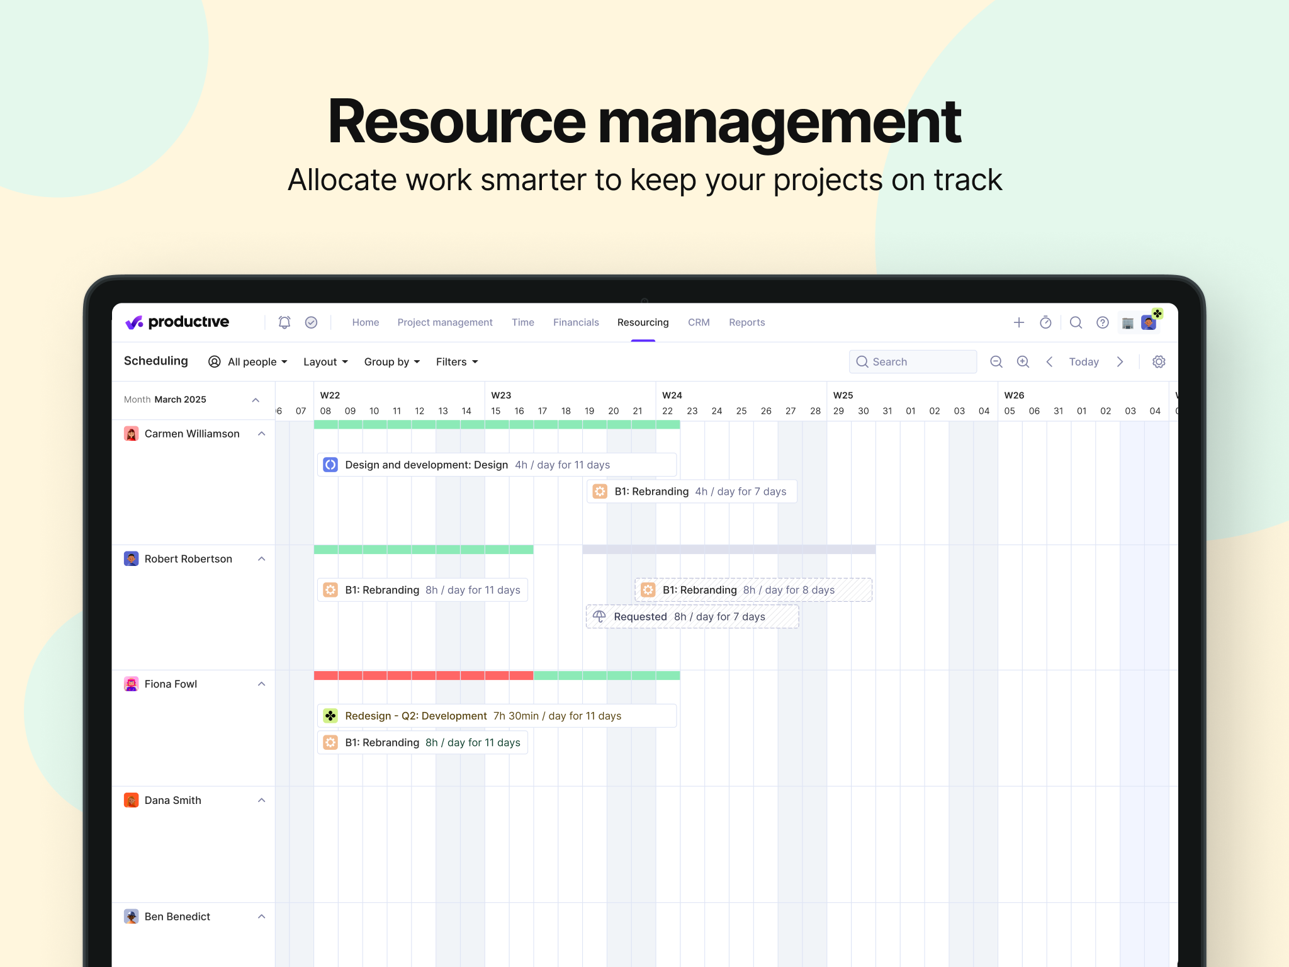Click the Search input field
The height and width of the screenshot is (967, 1289).
click(913, 361)
